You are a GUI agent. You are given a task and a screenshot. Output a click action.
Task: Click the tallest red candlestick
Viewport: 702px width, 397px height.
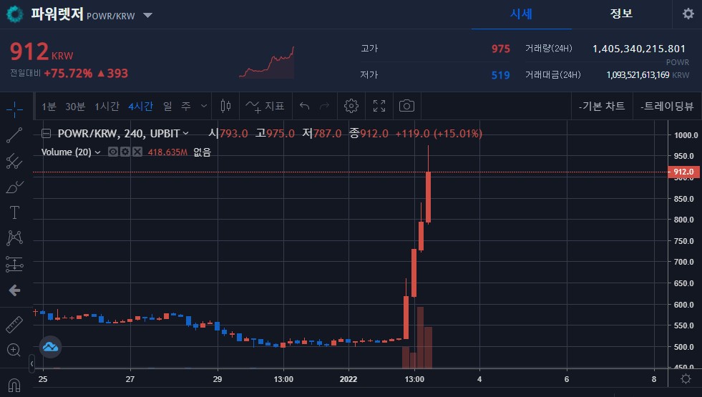pos(429,197)
